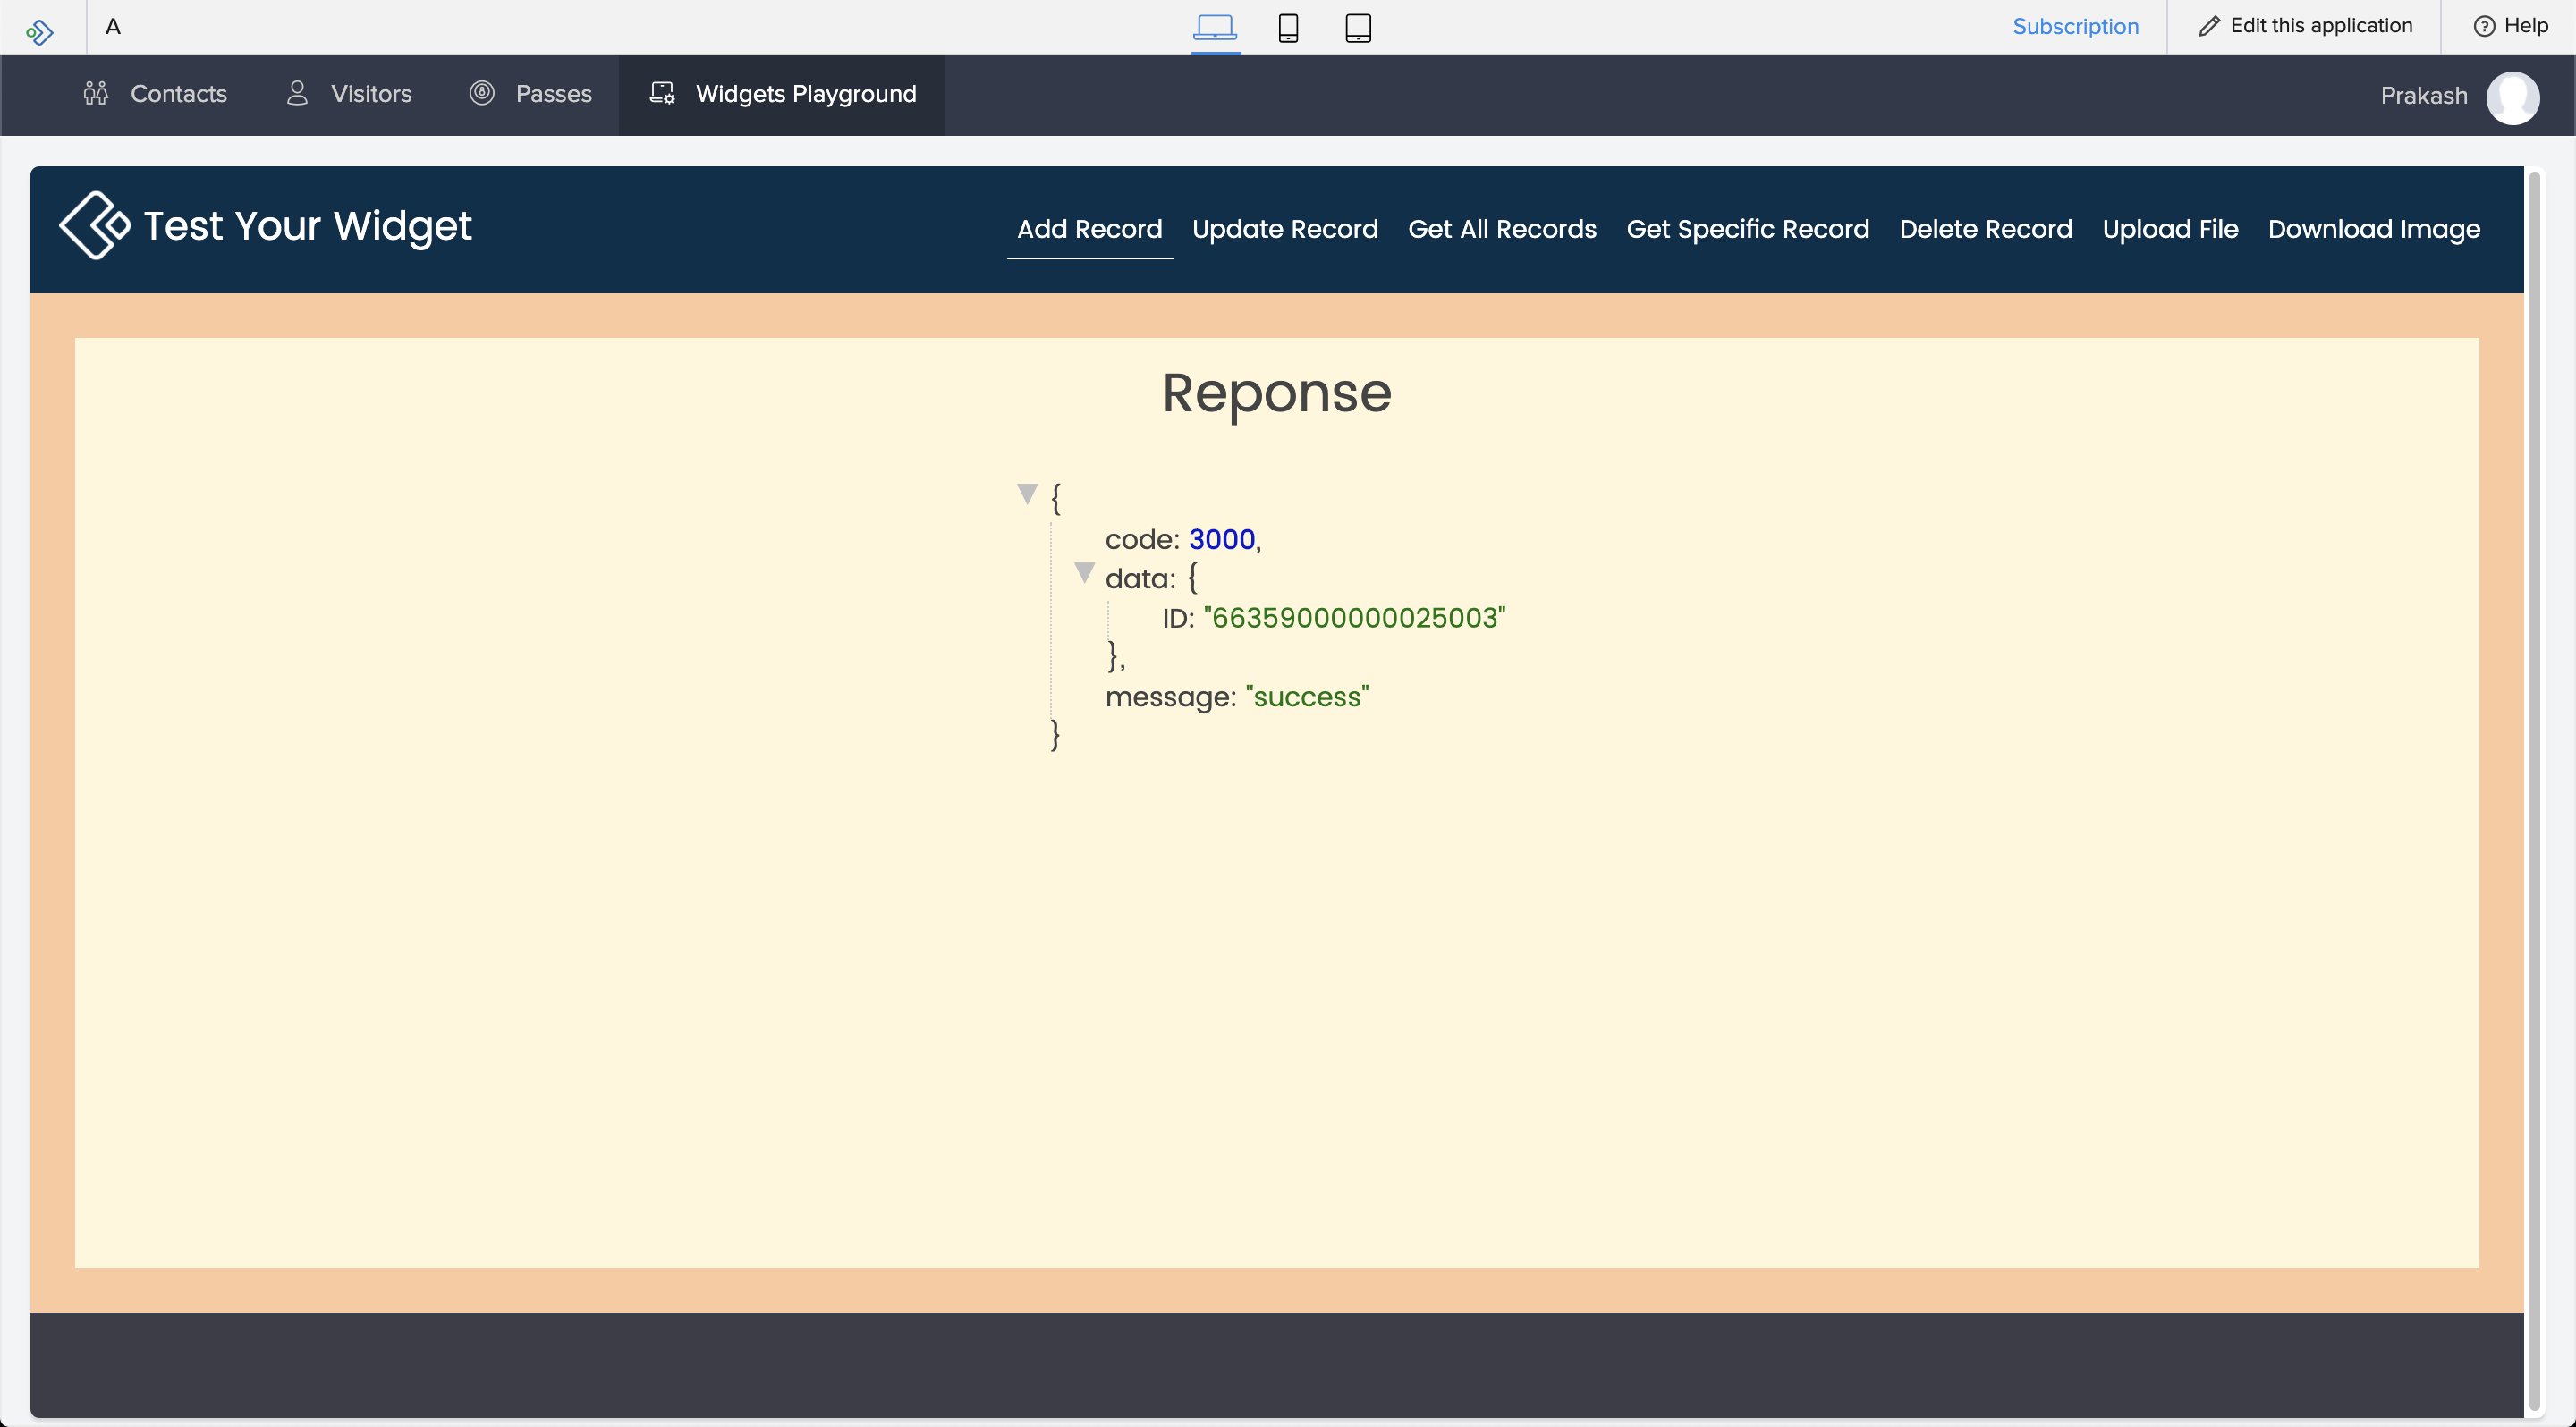
Task: Collapse the data object triangle
Action: [x=1084, y=572]
